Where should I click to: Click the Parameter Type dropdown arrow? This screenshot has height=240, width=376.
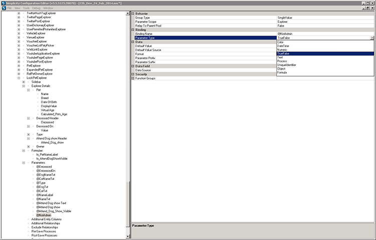tap(372, 38)
